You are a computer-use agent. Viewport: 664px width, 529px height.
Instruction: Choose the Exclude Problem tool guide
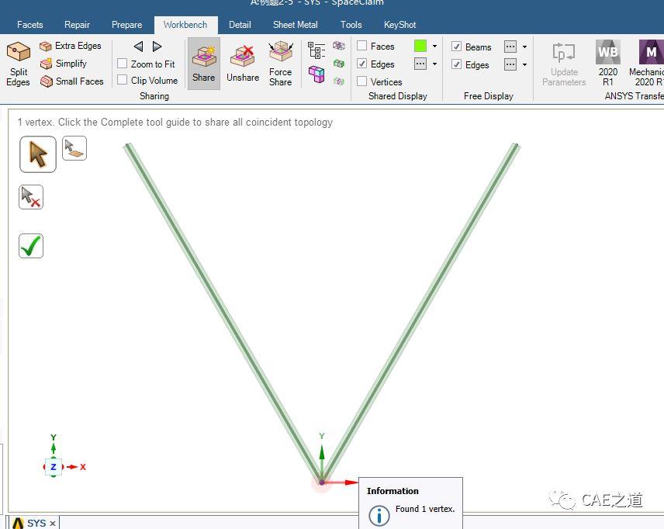click(31, 197)
